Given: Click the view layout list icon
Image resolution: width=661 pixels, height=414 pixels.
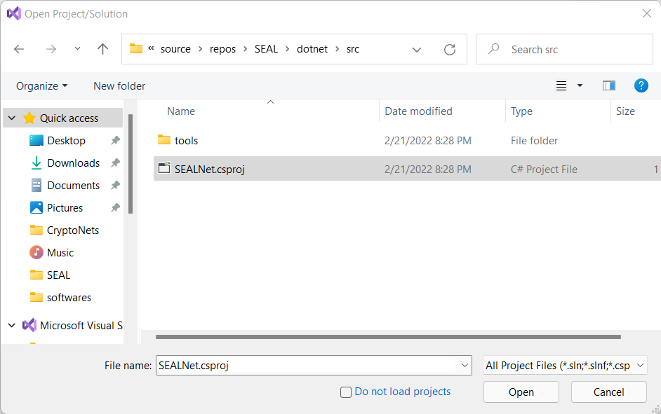Looking at the screenshot, I should [561, 85].
